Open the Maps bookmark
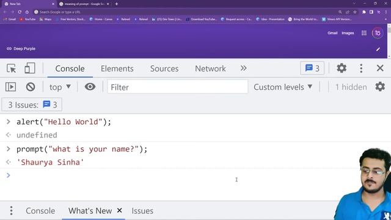The width and height of the screenshot is (391, 220). pyautogui.click(x=46, y=19)
